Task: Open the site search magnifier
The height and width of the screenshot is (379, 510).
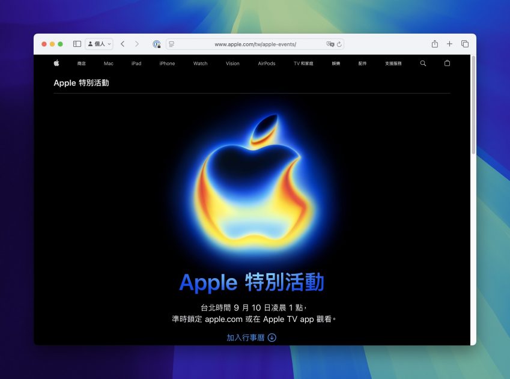Action: pyautogui.click(x=423, y=63)
